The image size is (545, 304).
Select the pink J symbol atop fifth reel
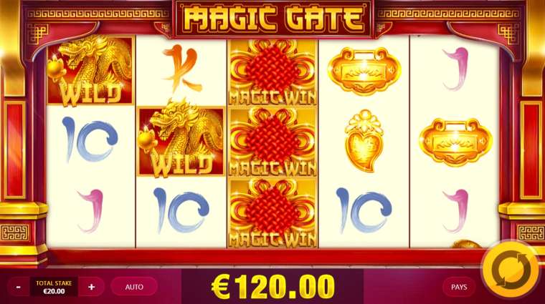click(x=455, y=69)
